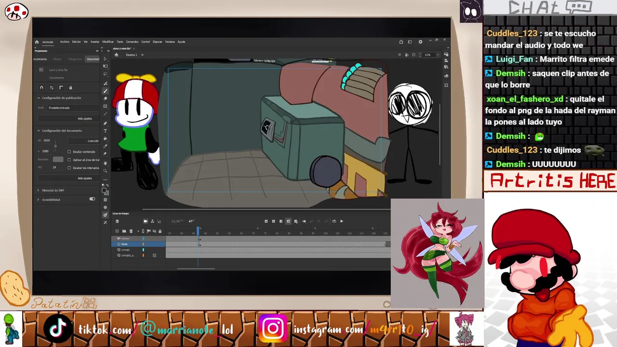Insert keyframe button in timeline
The width and height of the screenshot is (617, 347).
tap(266, 221)
